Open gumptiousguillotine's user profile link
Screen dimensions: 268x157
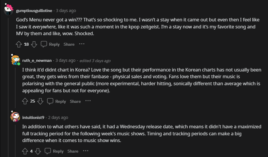pos(34,11)
